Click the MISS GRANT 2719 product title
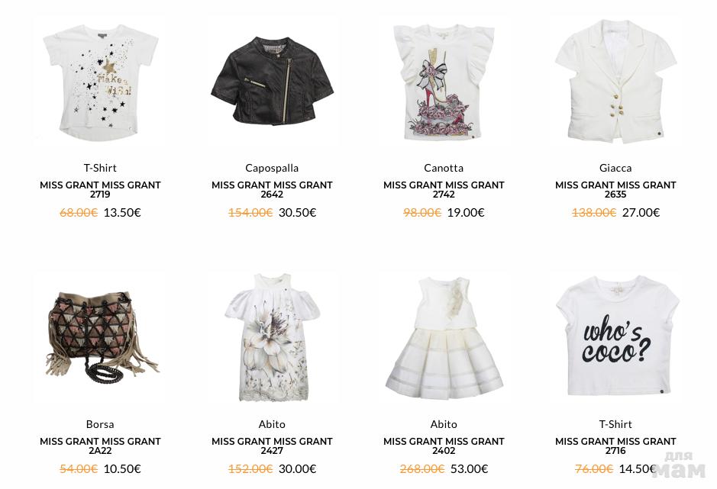Screen dimensions: 717x489 [100, 189]
